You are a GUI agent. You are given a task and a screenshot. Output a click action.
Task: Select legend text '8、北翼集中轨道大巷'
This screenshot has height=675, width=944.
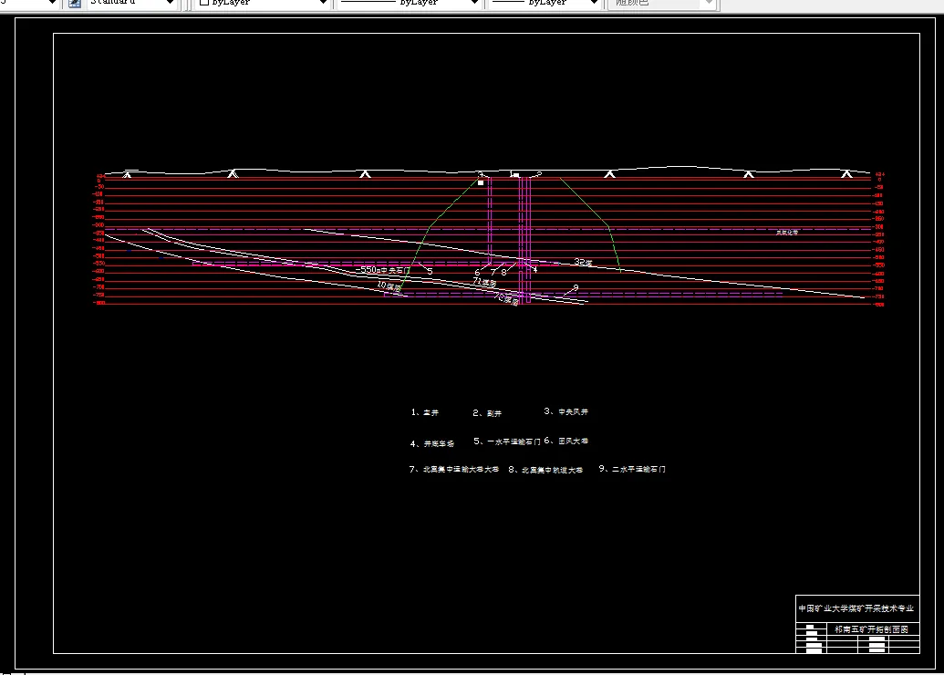[x=545, y=470]
